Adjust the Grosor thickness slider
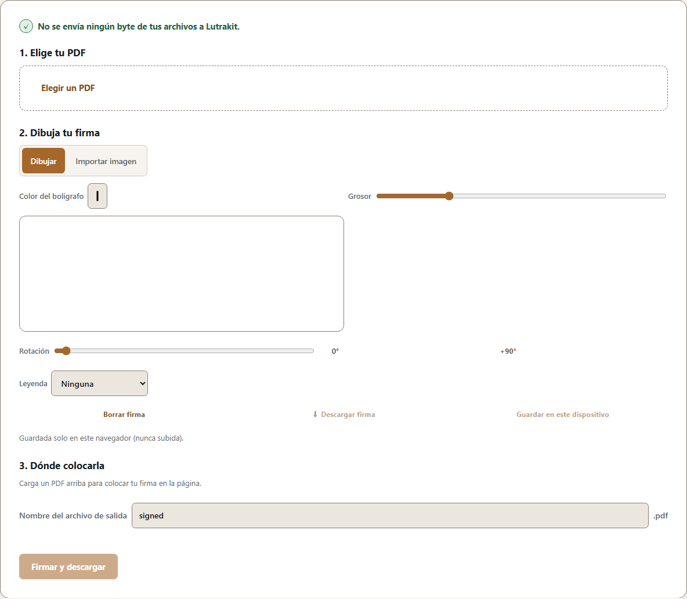 [x=521, y=196]
